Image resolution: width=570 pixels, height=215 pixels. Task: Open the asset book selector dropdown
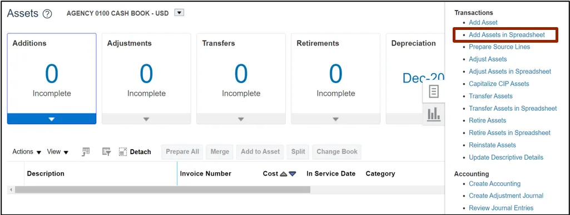[179, 13]
